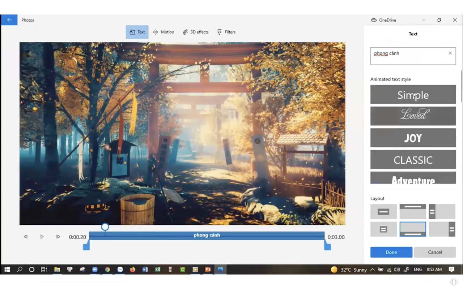Click the video preview image
Image resolution: width=463 pixels, height=289 pixels.
182,134
